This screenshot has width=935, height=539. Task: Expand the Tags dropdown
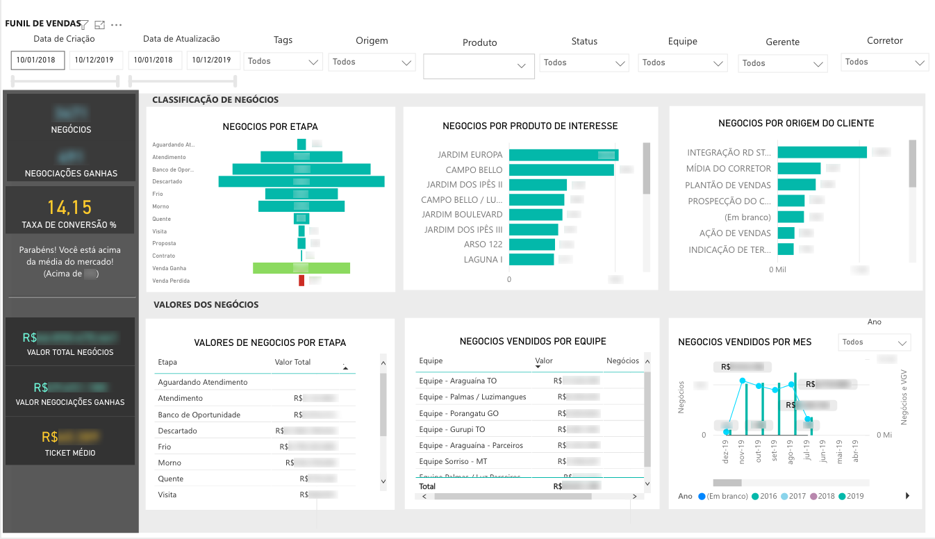[283, 61]
